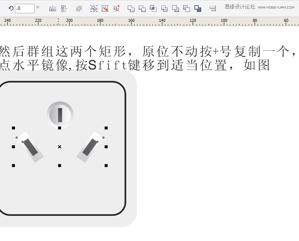The image size is (299, 241).
Task: Select the left angled socket pin
Action: pyautogui.click(x=31, y=147)
